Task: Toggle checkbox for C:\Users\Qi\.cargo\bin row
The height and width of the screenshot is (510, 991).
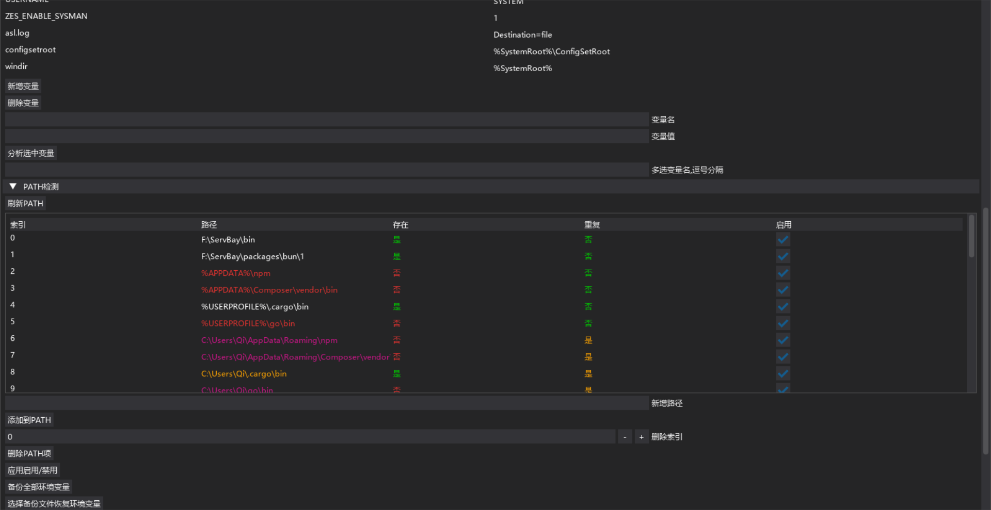Action: 782,374
